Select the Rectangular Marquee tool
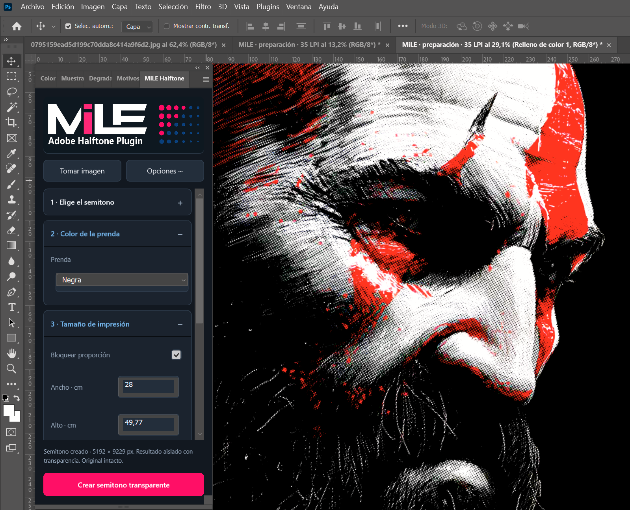This screenshot has height=510, width=630. (11, 77)
